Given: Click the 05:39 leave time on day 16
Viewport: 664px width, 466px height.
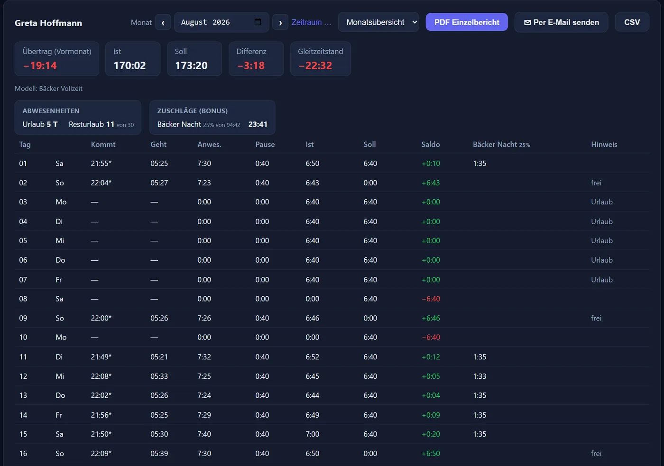Looking at the screenshot, I should tap(159, 454).
